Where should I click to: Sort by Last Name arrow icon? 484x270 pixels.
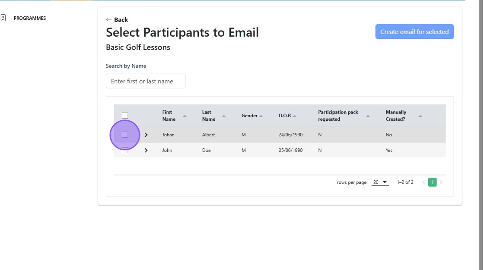(224, 116)
